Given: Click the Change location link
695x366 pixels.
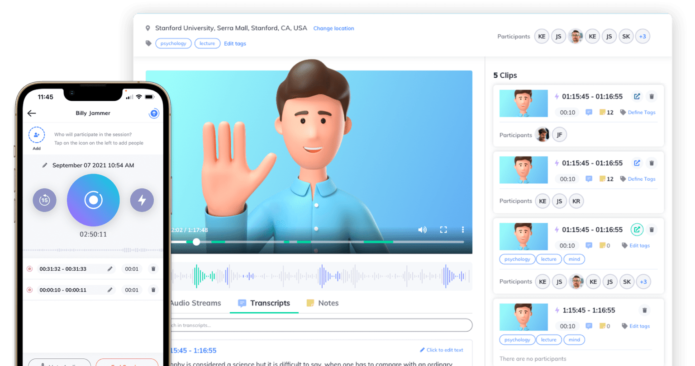Looking at the screenshot, I should click(x=333, y=28).
